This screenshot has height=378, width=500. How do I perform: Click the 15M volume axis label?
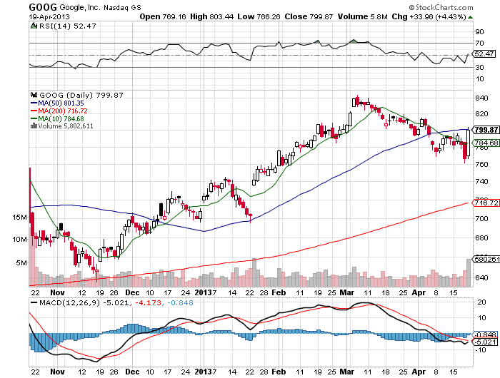click(20, 218)
